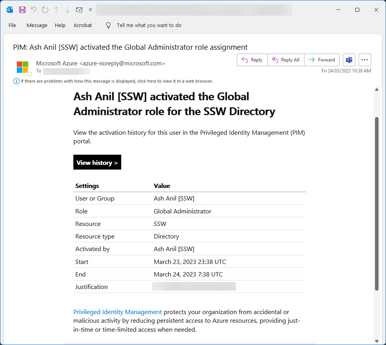Click the Redo arrow icon
Image resolution: width=386 pixels, height=345 pixels.
(45, 10)
